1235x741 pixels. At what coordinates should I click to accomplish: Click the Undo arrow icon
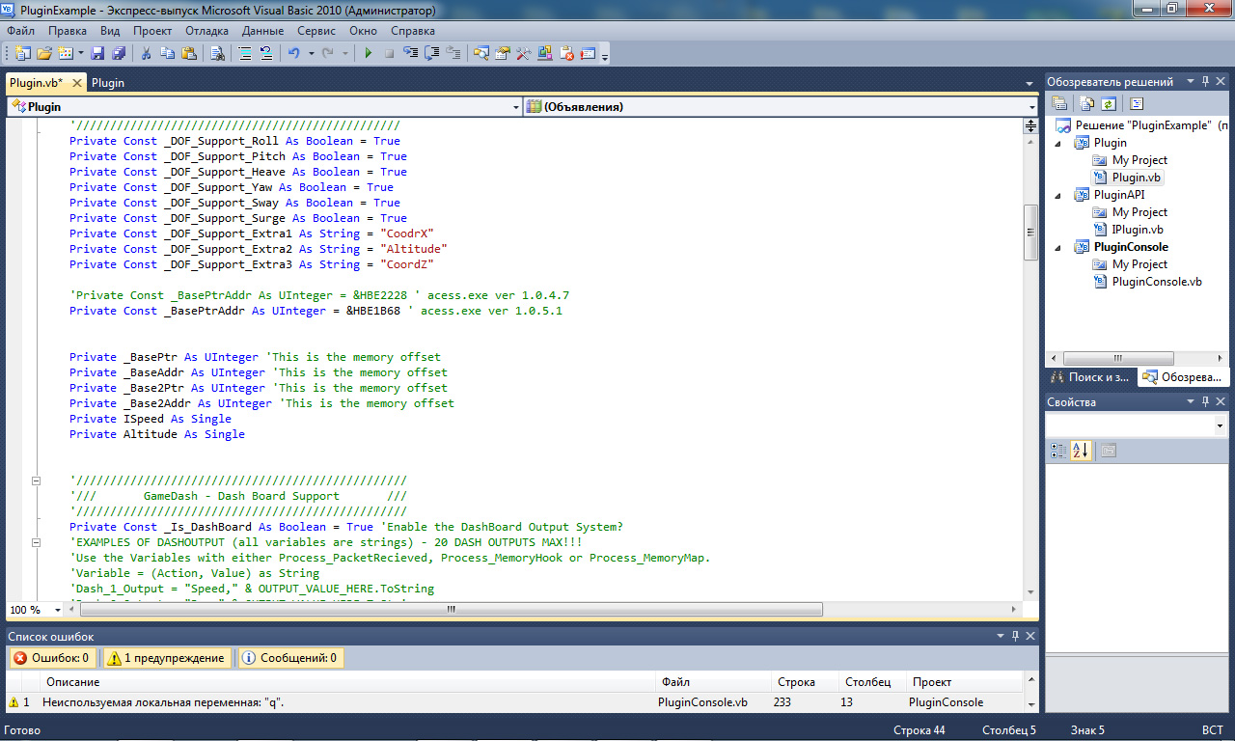(293, 54)
